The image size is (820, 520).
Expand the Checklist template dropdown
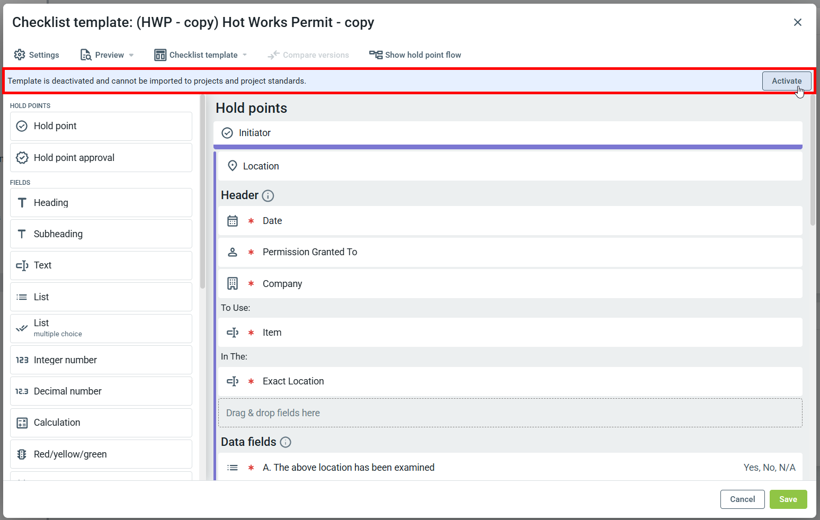click(x=201, y=55)
